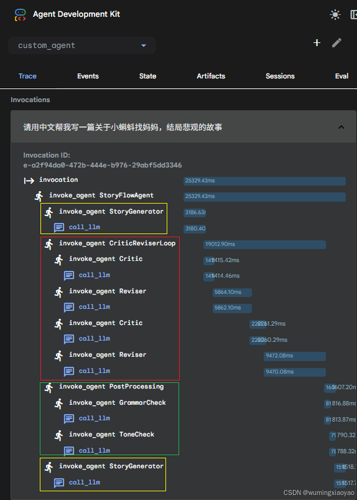Collapse the invocation panel chevron
The height and width of the screenshot is (500, 357).
coord(341,127)
